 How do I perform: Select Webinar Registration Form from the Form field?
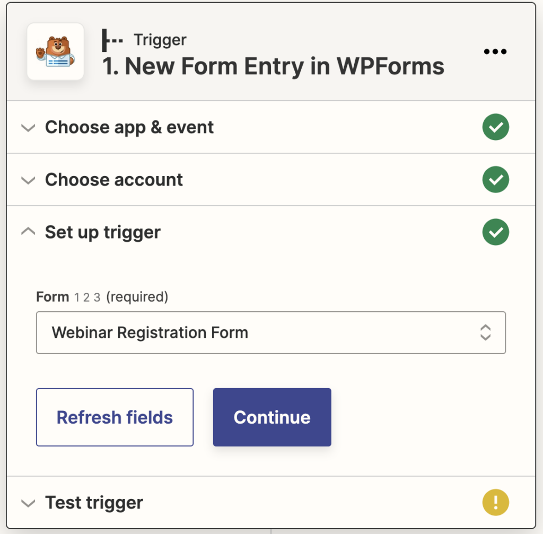pyautogui.click(x=150, y=332)
